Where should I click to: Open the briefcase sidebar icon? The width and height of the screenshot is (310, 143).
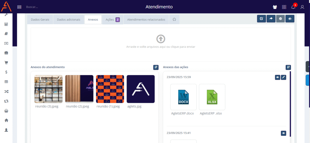coord(6,53)
